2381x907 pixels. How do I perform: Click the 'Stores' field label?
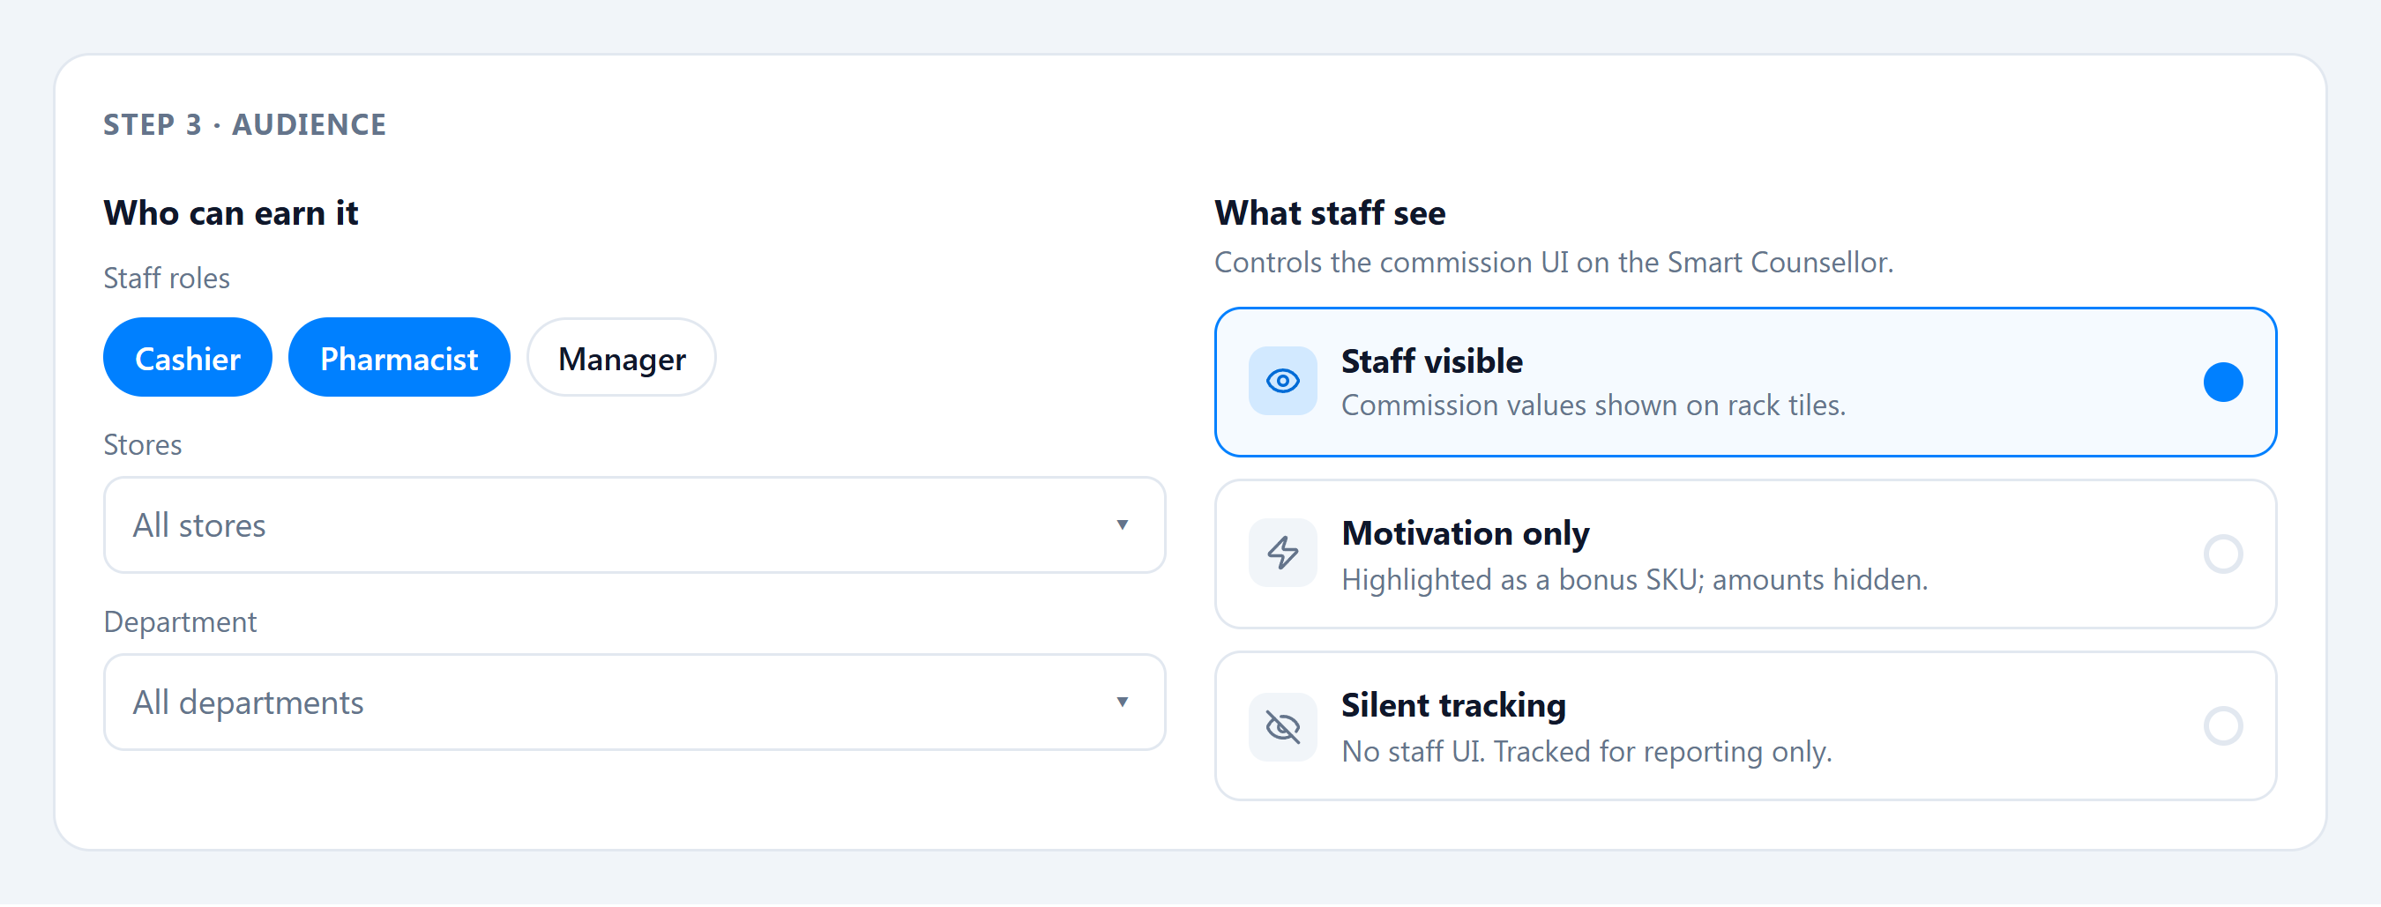142,444
